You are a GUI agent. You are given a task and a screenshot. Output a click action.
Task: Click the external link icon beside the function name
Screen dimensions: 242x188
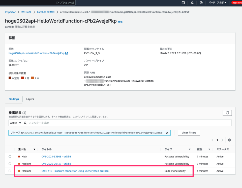[x=66, y=53]
